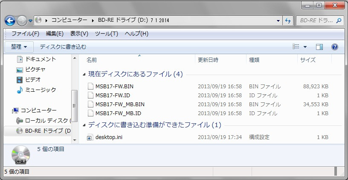Collapse the ディスクに書き込む準備ができたファイル group
The height and width of the screenshot is (180, 348).
(x=84, y=125)
